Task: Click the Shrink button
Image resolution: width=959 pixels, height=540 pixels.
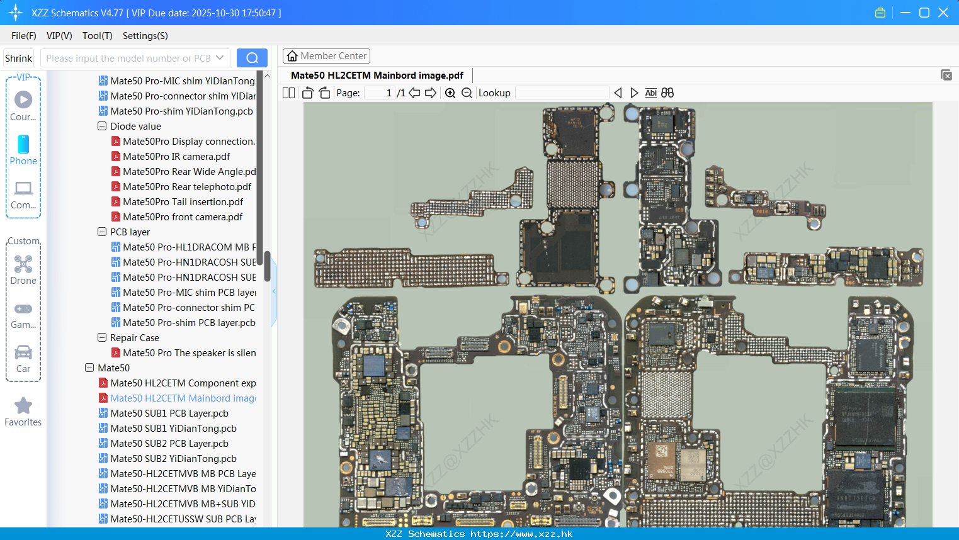Action: tap(18, 58)
